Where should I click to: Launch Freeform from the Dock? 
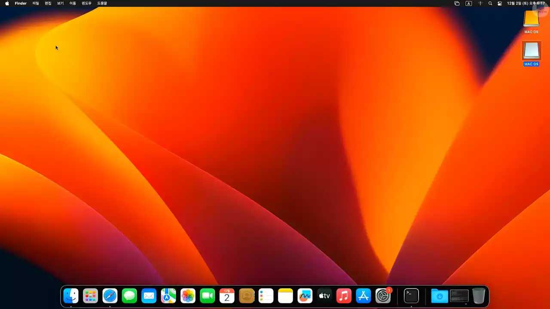pyautogui.click(x=305, y=296)
